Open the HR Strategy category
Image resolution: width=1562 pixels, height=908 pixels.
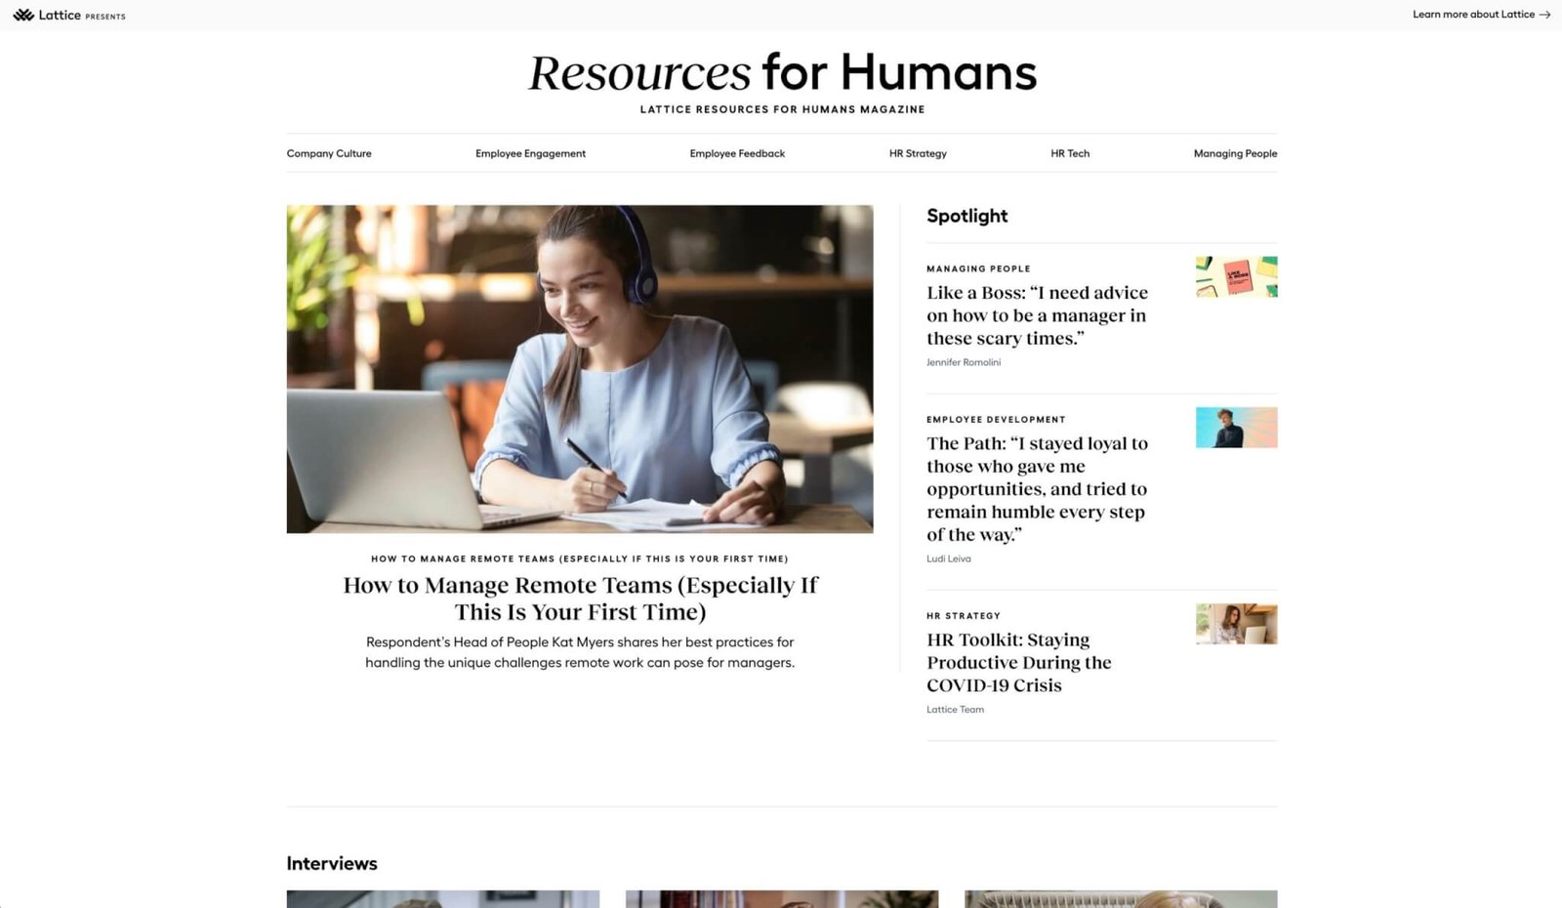point(918,153)
